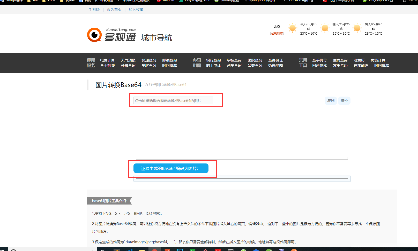Image resolution: width=418 pixels, height=251 pixels.
Task: Click 清空 to empty the textarea
Action: [344, 101]
